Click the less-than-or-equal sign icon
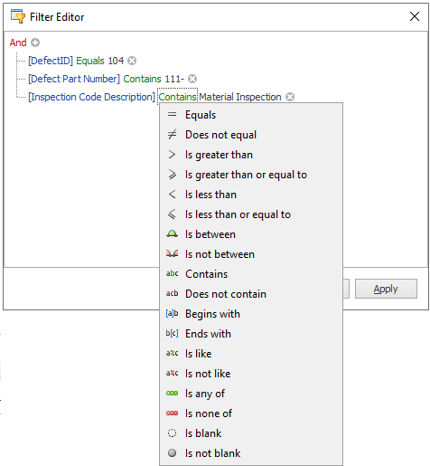 [x=172, y=214]
